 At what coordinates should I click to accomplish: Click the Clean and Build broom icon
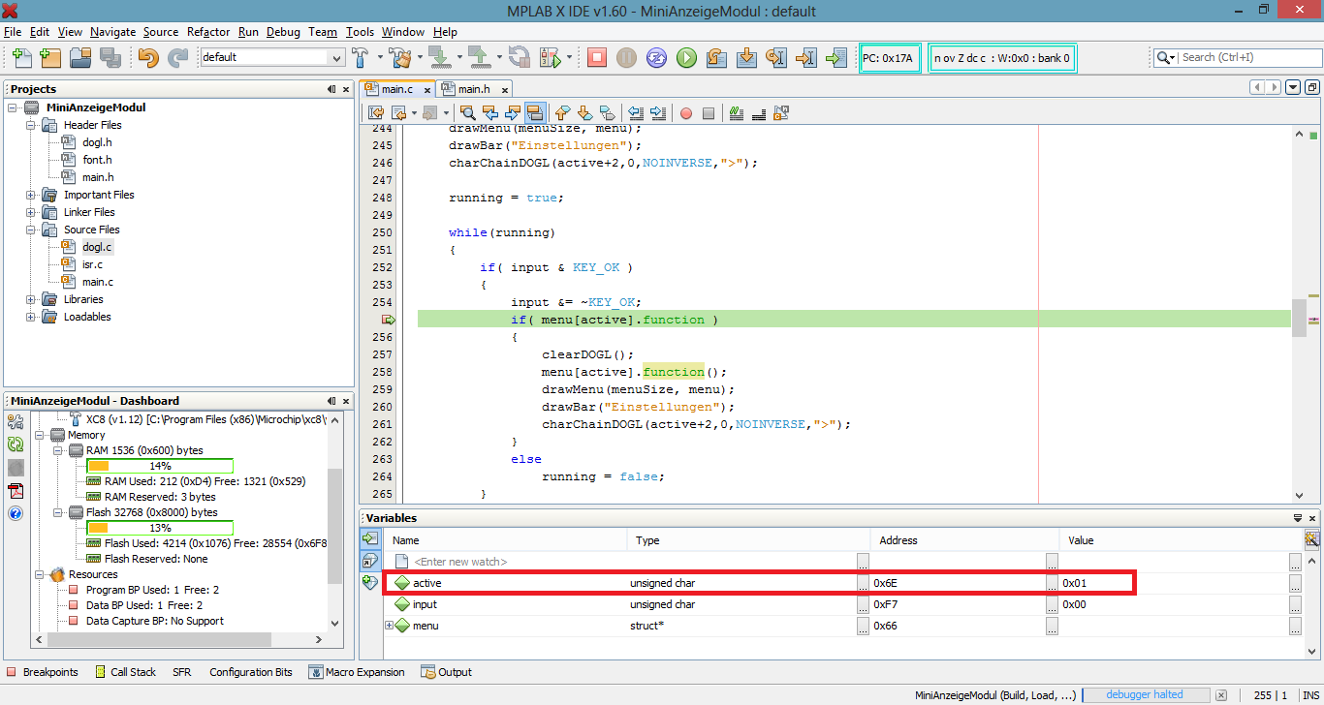click(x=399, y=57)
